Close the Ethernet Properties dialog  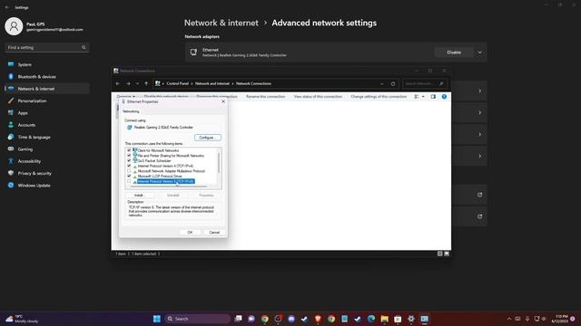[223, 101]
